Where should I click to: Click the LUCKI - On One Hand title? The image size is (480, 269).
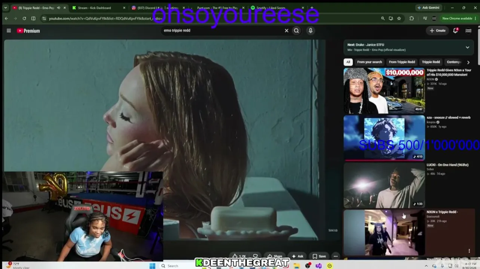447,165
